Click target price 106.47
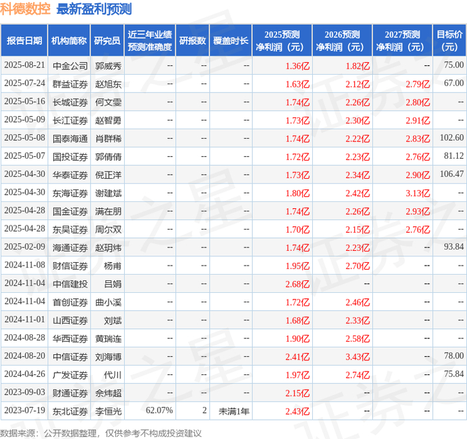Image resolution: width=467 pixels, height=439 pixels. pyautogui.click(x=452, y=174)
